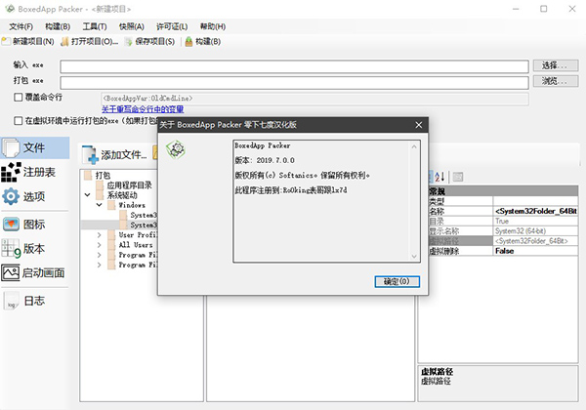Screen dimensions: 586x410
Task: Expand the All Users tree node
Action: pyautogui.click(x=99, y=245)
